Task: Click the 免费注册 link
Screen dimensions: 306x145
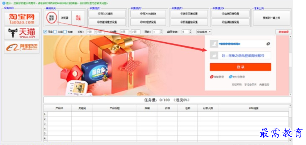Action: click(264, 84)
